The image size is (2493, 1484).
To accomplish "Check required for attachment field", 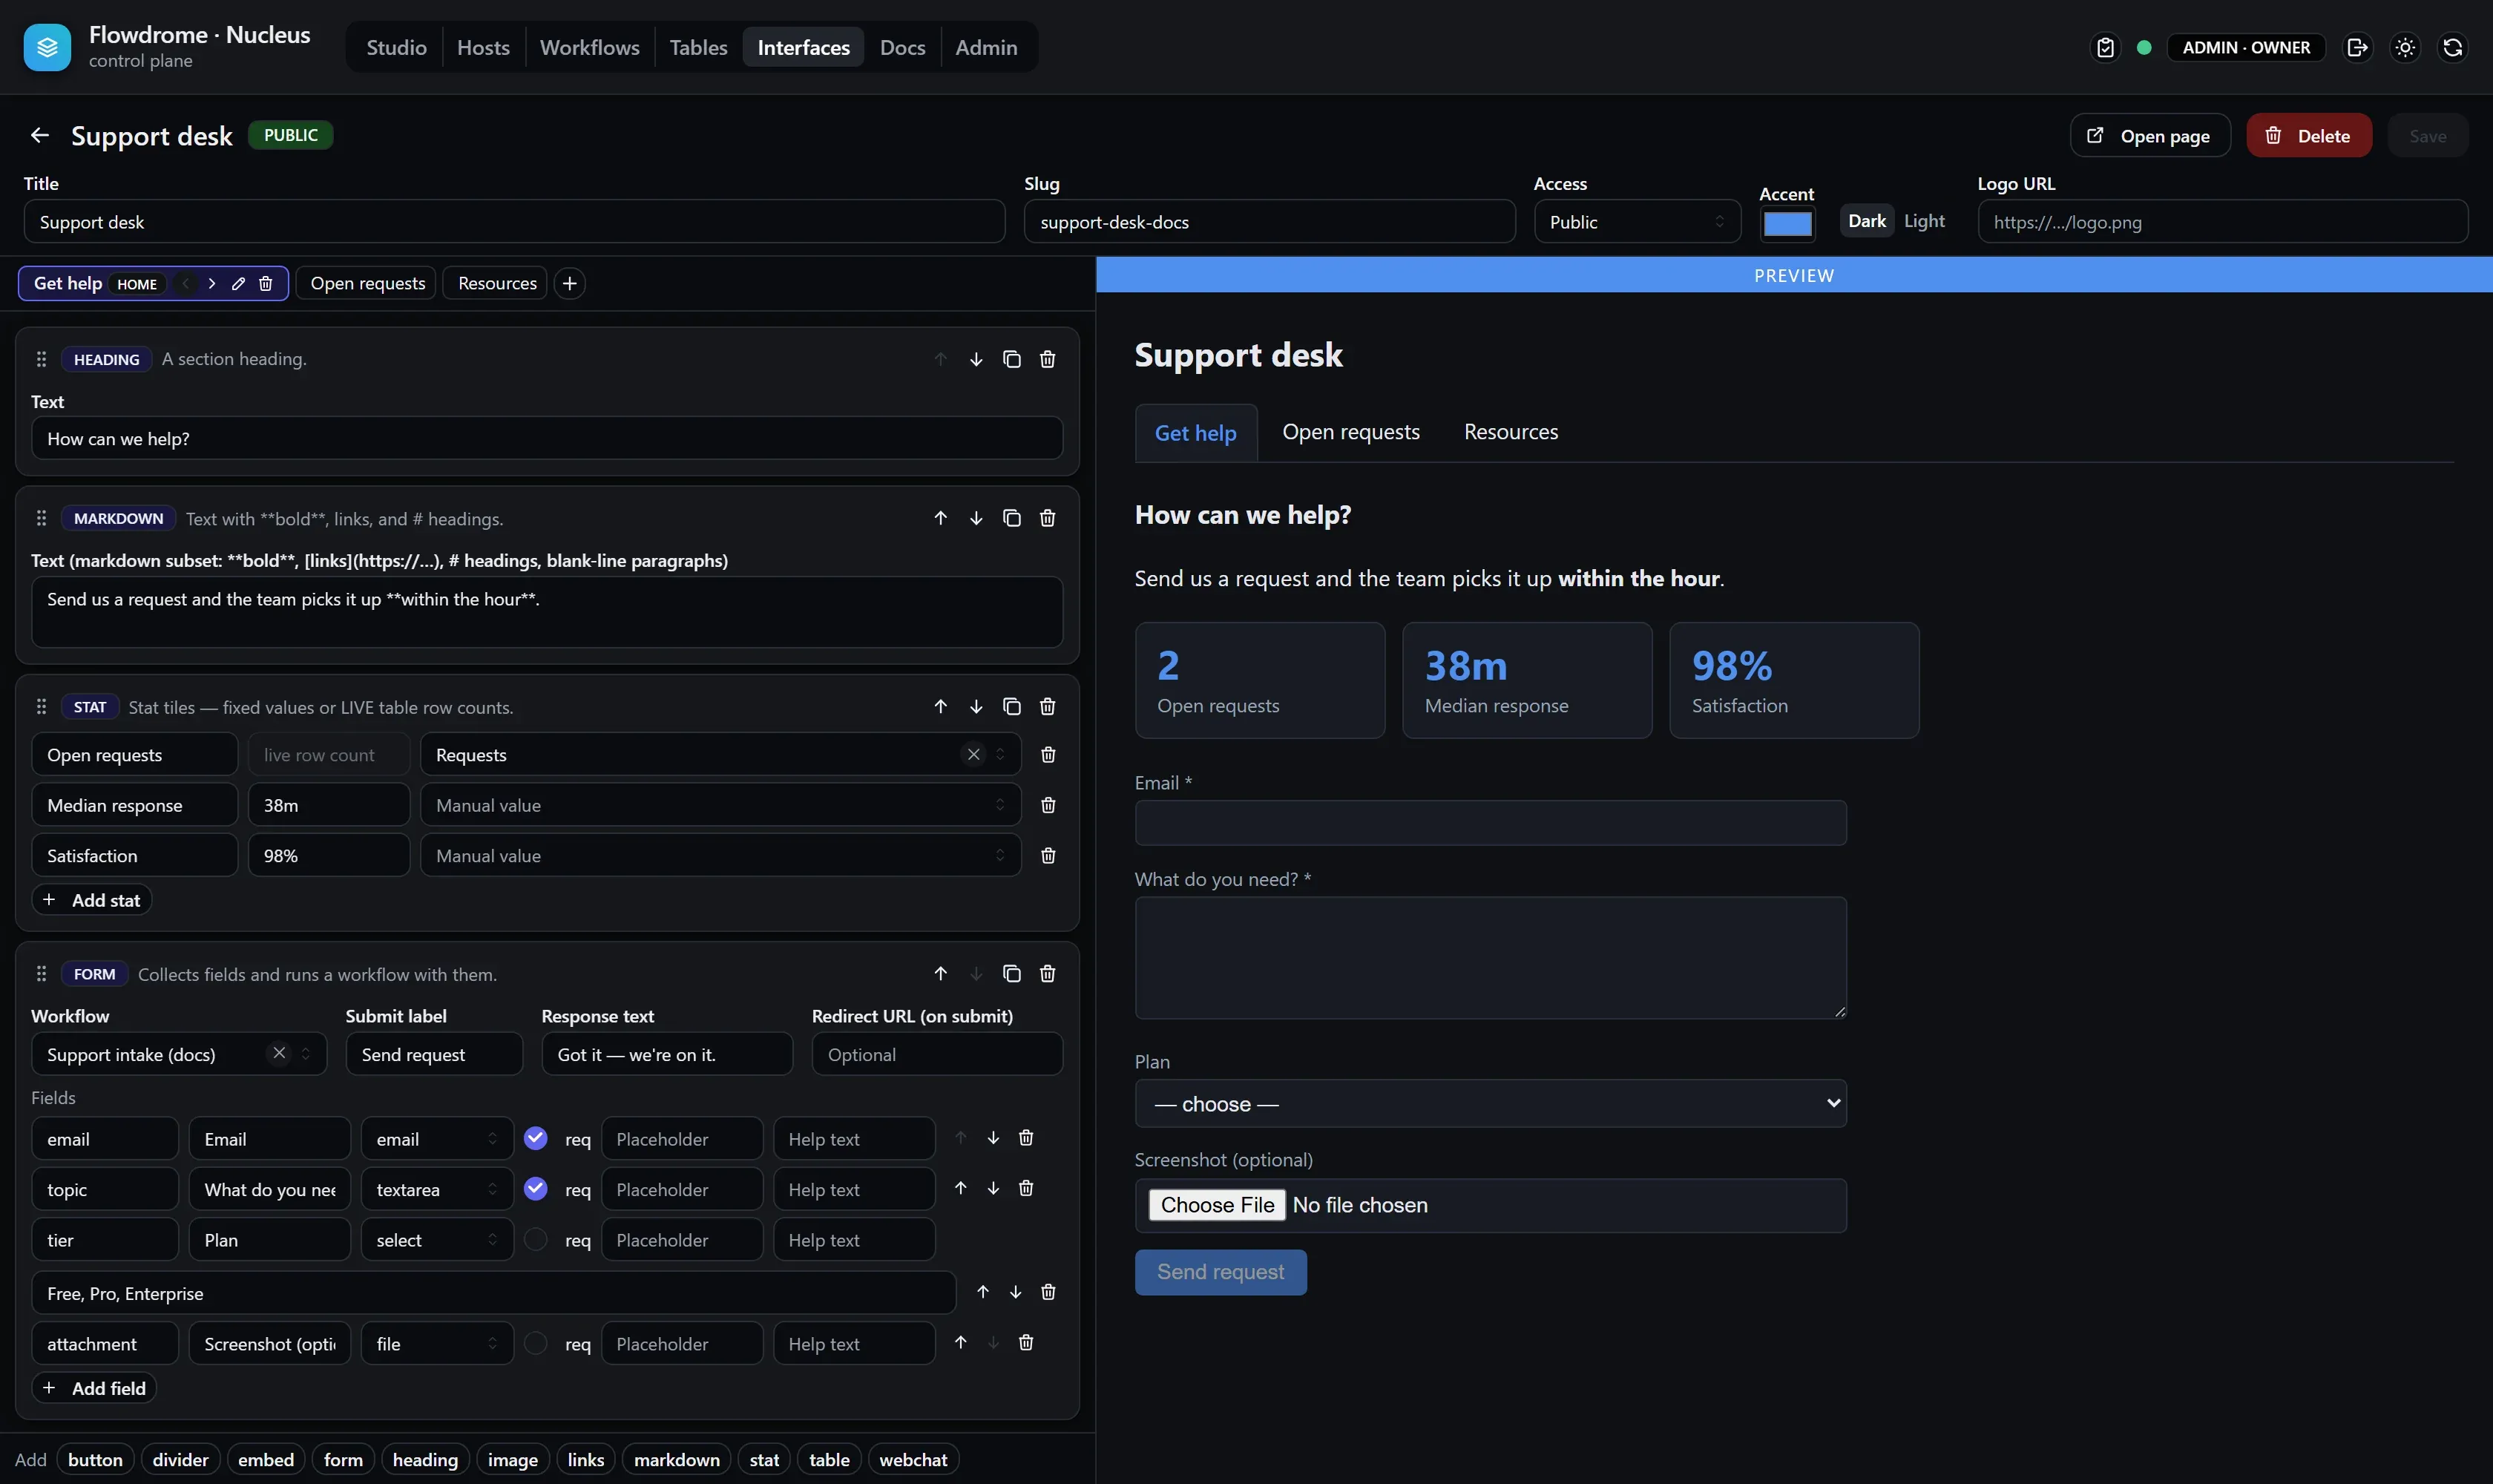I will click(x=536, y=1343).
